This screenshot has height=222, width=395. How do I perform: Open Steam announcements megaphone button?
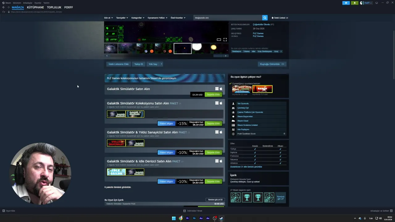point(346,3)
